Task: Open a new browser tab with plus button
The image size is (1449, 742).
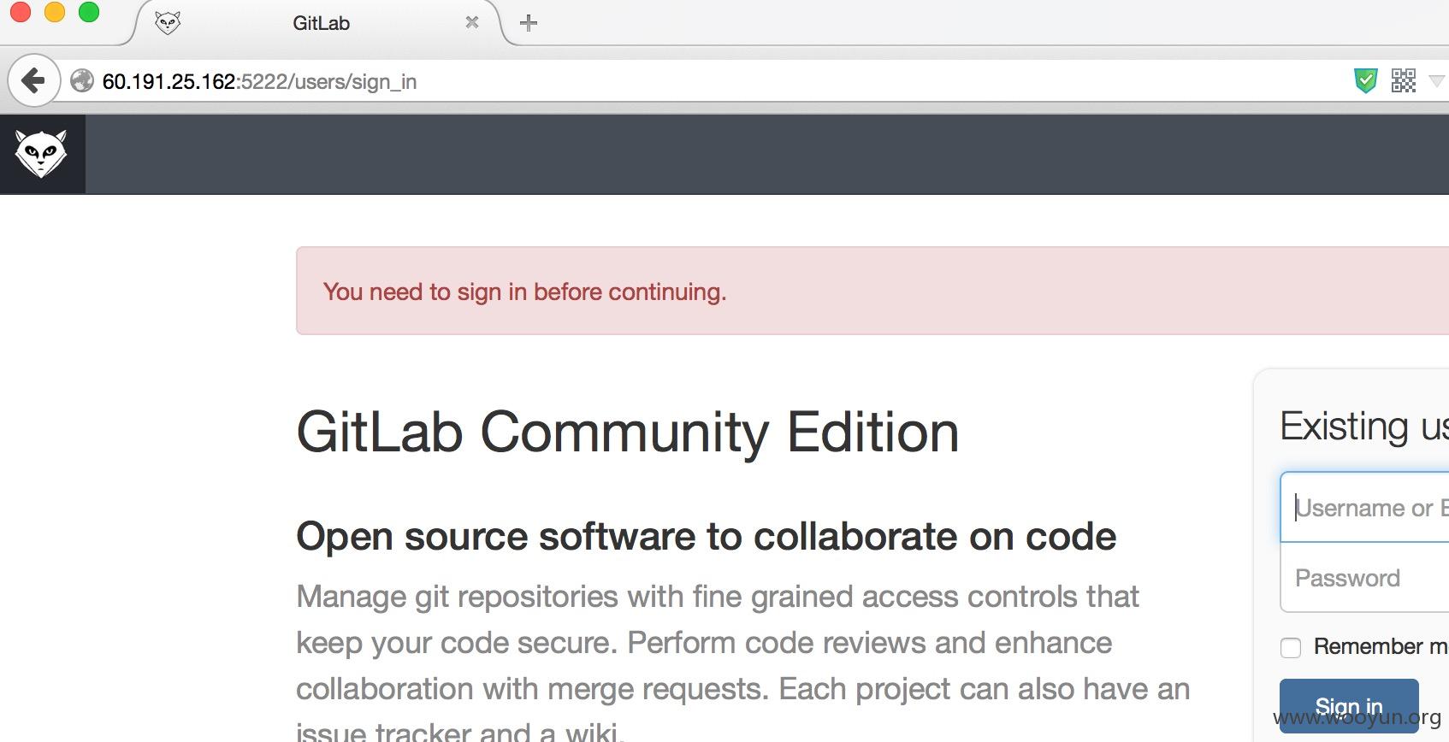Action: pyautogui.click(x=529, y=23)
